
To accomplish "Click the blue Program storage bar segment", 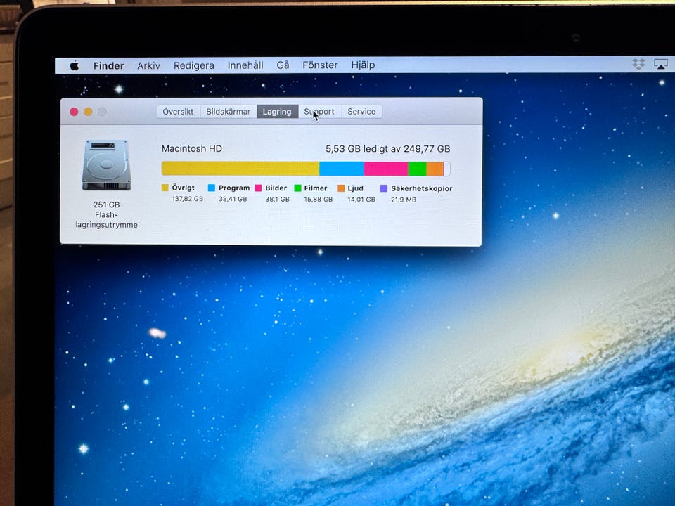I will [342, 169].
